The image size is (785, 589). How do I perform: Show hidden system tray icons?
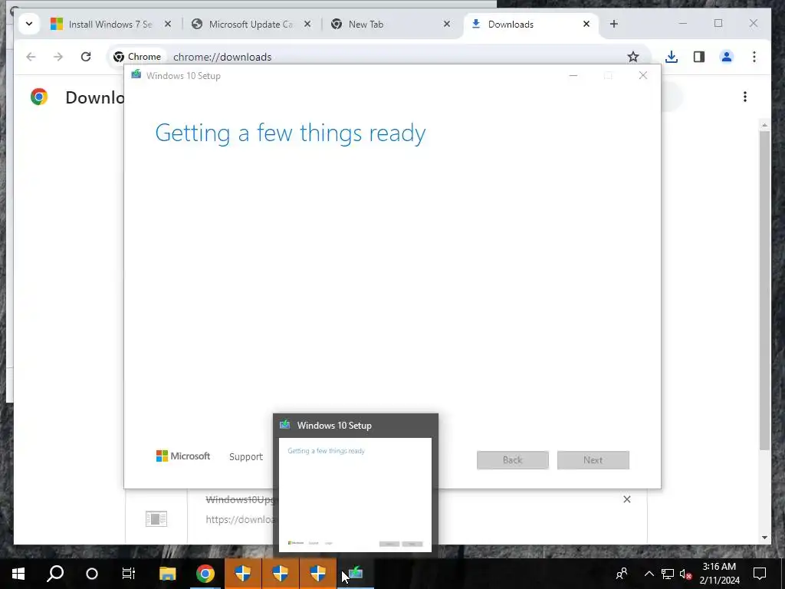point(649,574)
